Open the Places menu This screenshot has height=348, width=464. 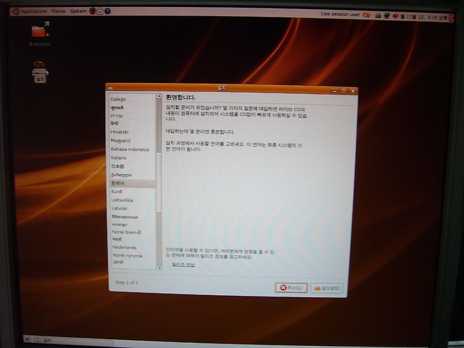(58, 11)
